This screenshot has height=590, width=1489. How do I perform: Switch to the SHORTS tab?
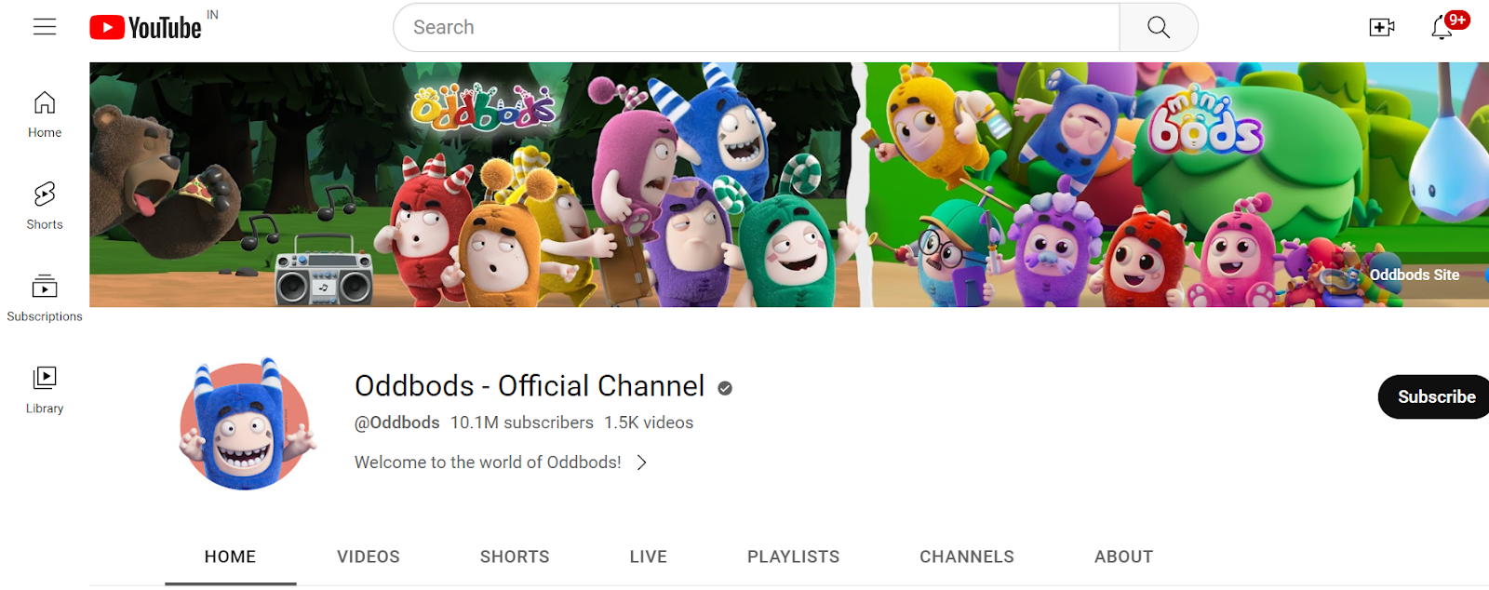click(x=515, y=556)
